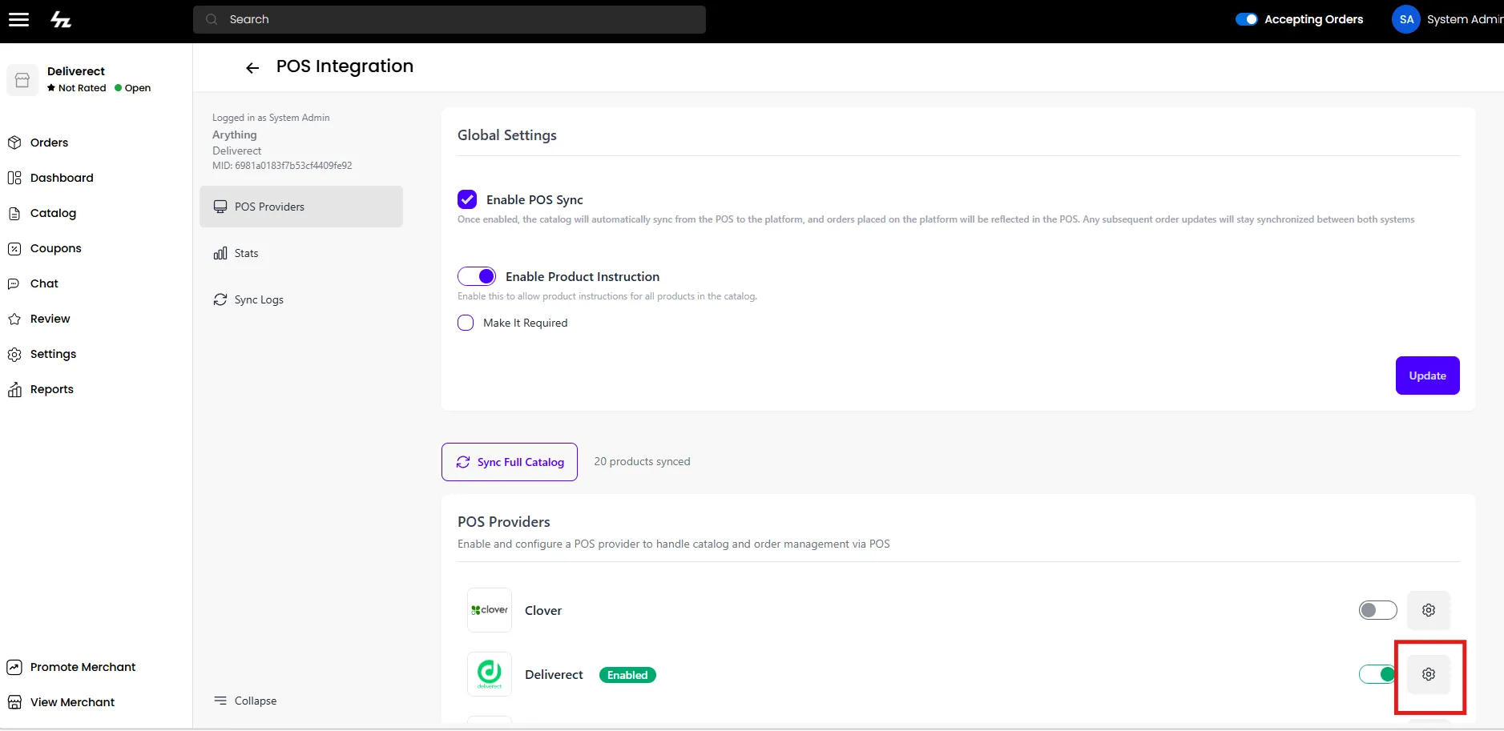The image size is (1504, 731).
Task: Click the Settings gear in sidebar
Action: coord(14,354)
